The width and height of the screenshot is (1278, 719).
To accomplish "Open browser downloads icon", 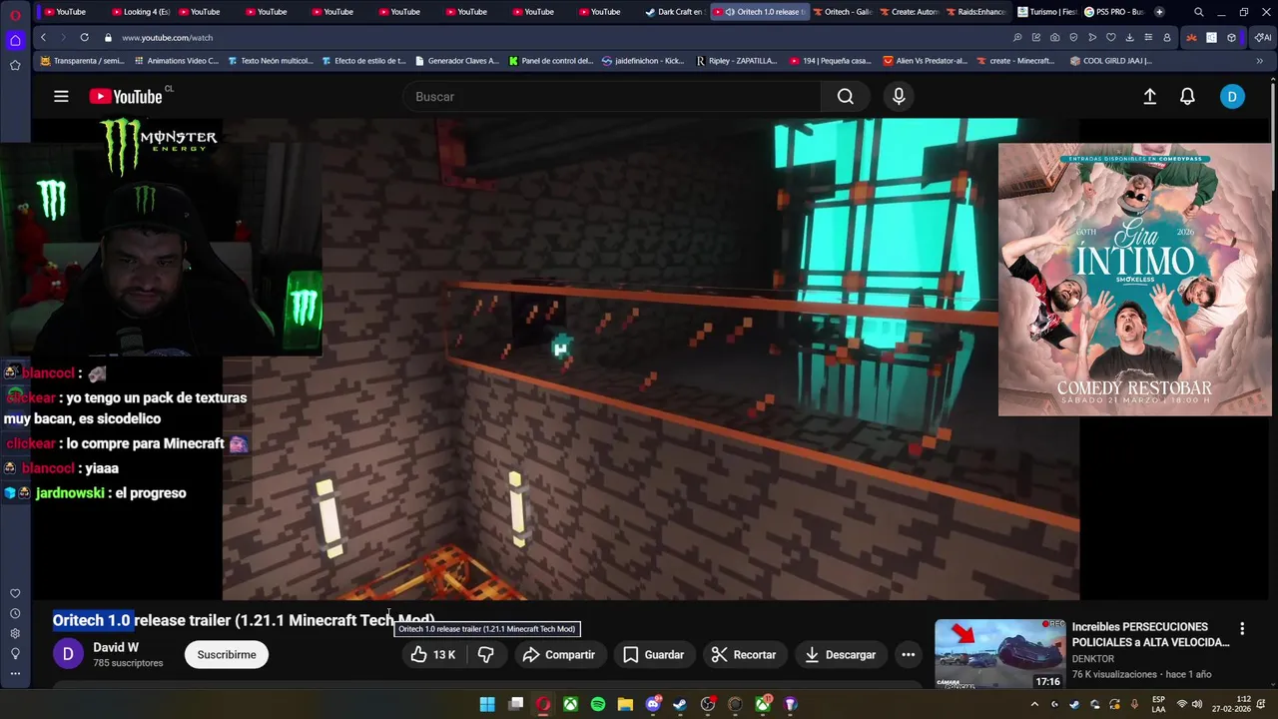I will [1129, 37].
